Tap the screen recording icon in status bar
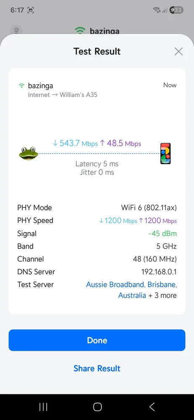Image resolution: width=194 pixels, height=420 pixels. [31, 10]
